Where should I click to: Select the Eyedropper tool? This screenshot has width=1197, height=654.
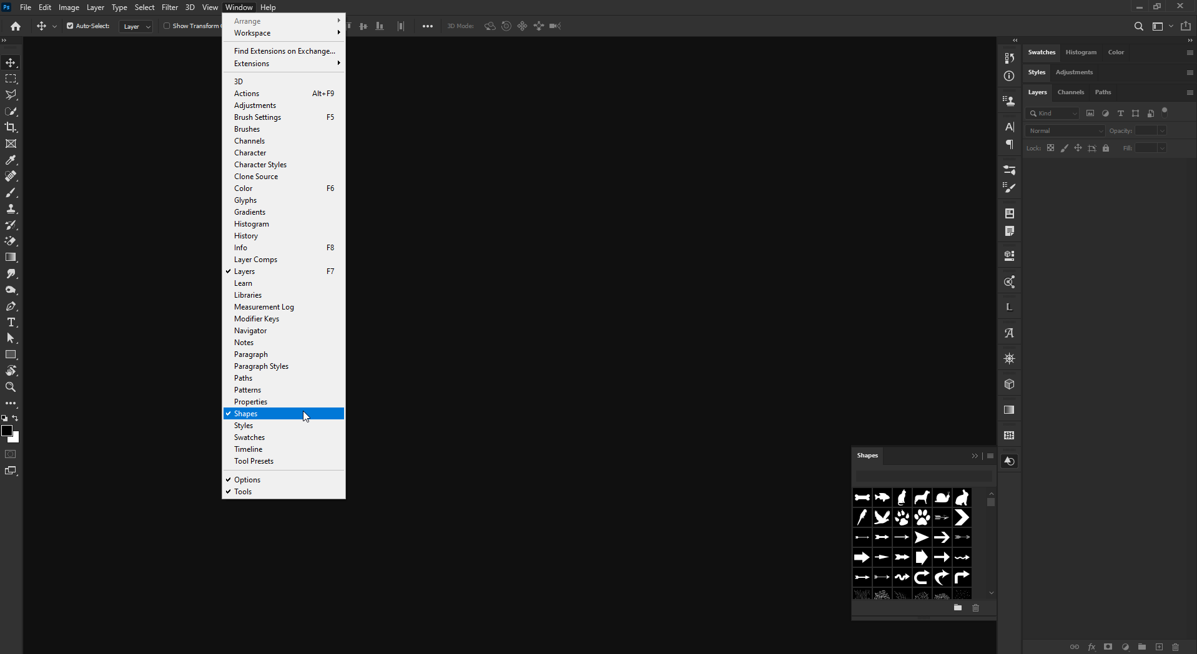(11, 160)
